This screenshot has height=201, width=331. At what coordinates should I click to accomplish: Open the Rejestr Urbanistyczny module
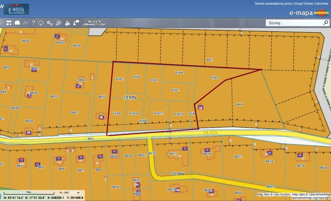click(x=95, y=23)
